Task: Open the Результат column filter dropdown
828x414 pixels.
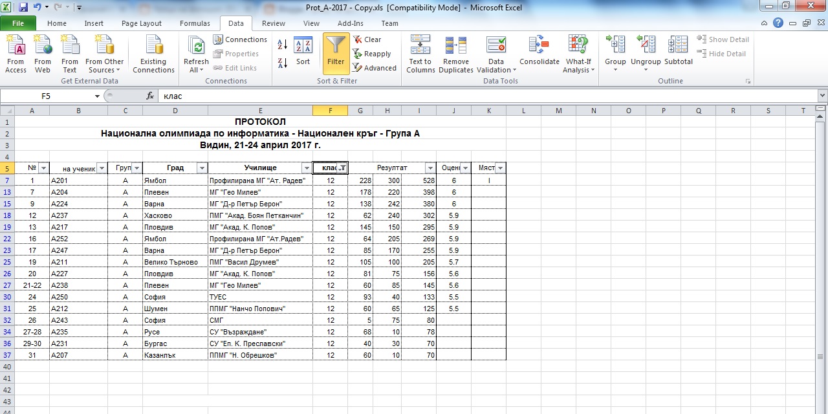Action: (430, 168)
